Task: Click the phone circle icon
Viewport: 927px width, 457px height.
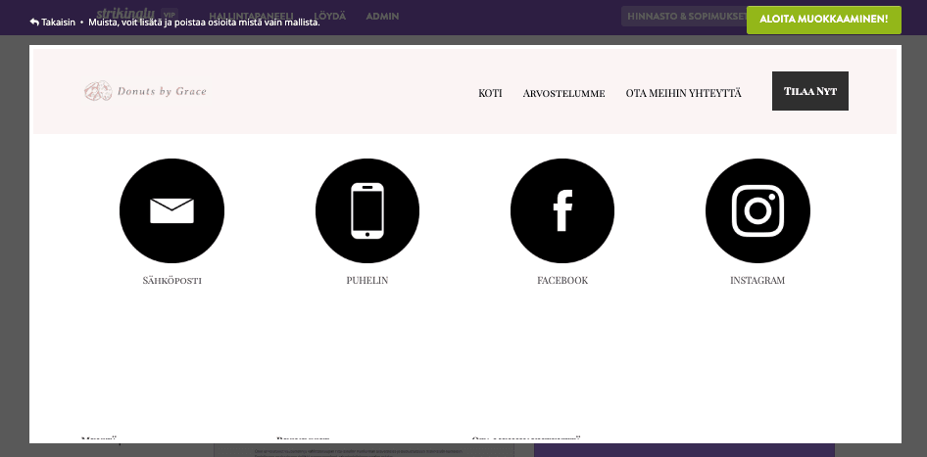Action: (x=367, y=210)
